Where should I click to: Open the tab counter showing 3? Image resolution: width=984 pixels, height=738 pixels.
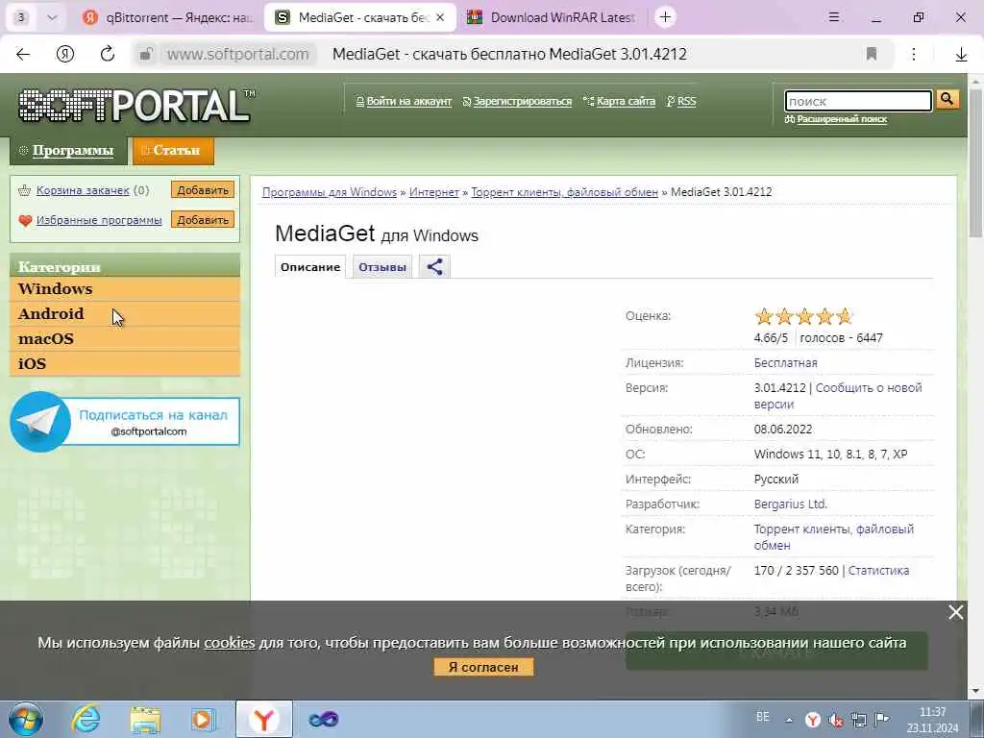point(21,17)
